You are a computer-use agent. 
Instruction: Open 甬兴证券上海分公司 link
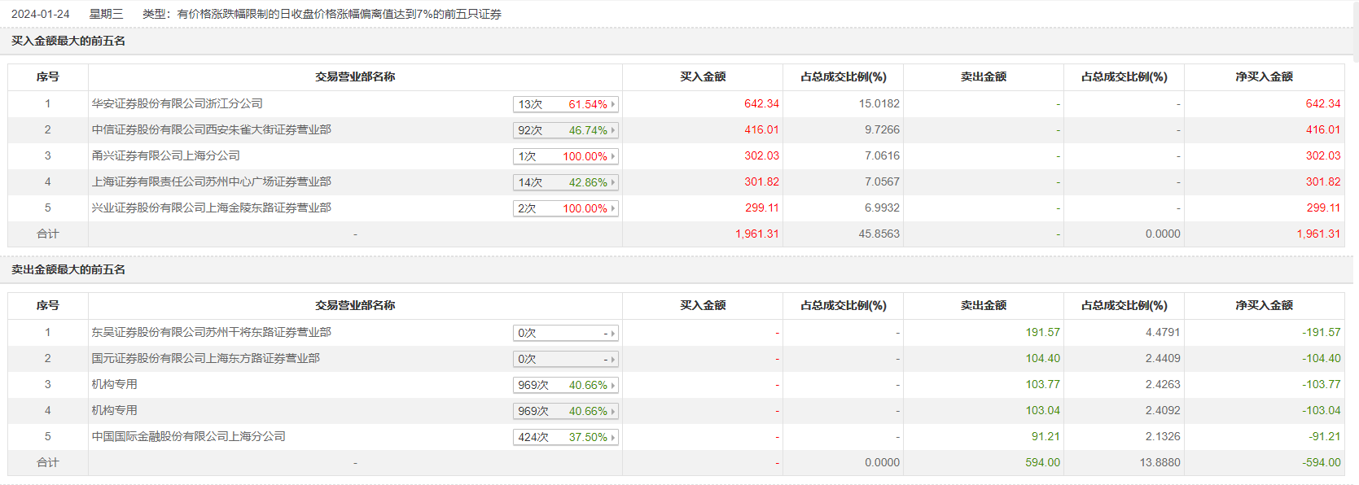[165, 156]
